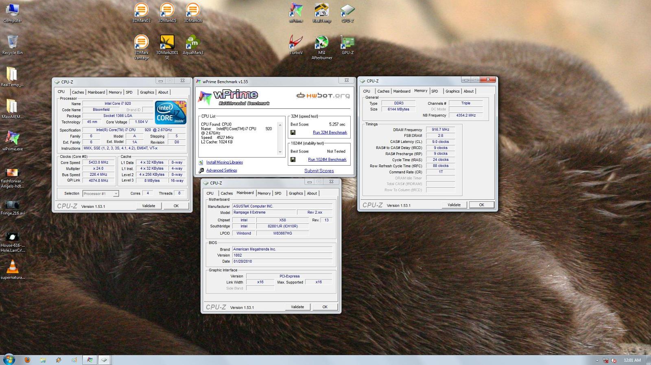Launch the MSI Afterburner shortcut
This screenshot has height=365, width=651.
321,47
